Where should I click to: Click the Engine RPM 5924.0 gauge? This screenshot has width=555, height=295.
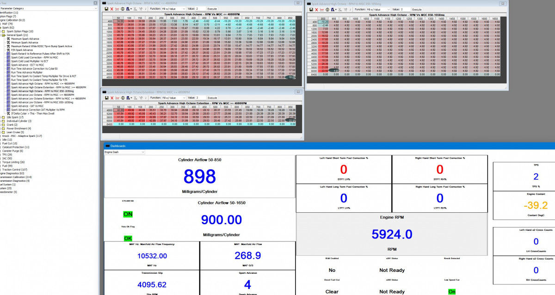coord(392,235)
